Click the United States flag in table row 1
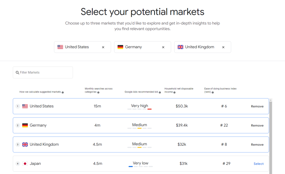Viewport: 285px width, 174px height. pos(25,106)
